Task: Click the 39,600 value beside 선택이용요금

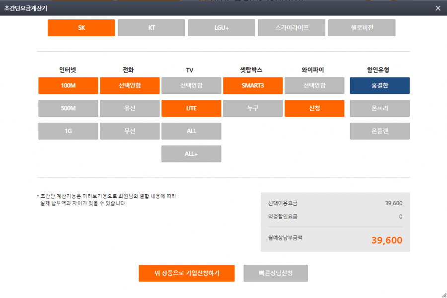Action: [x=394, y=203]
